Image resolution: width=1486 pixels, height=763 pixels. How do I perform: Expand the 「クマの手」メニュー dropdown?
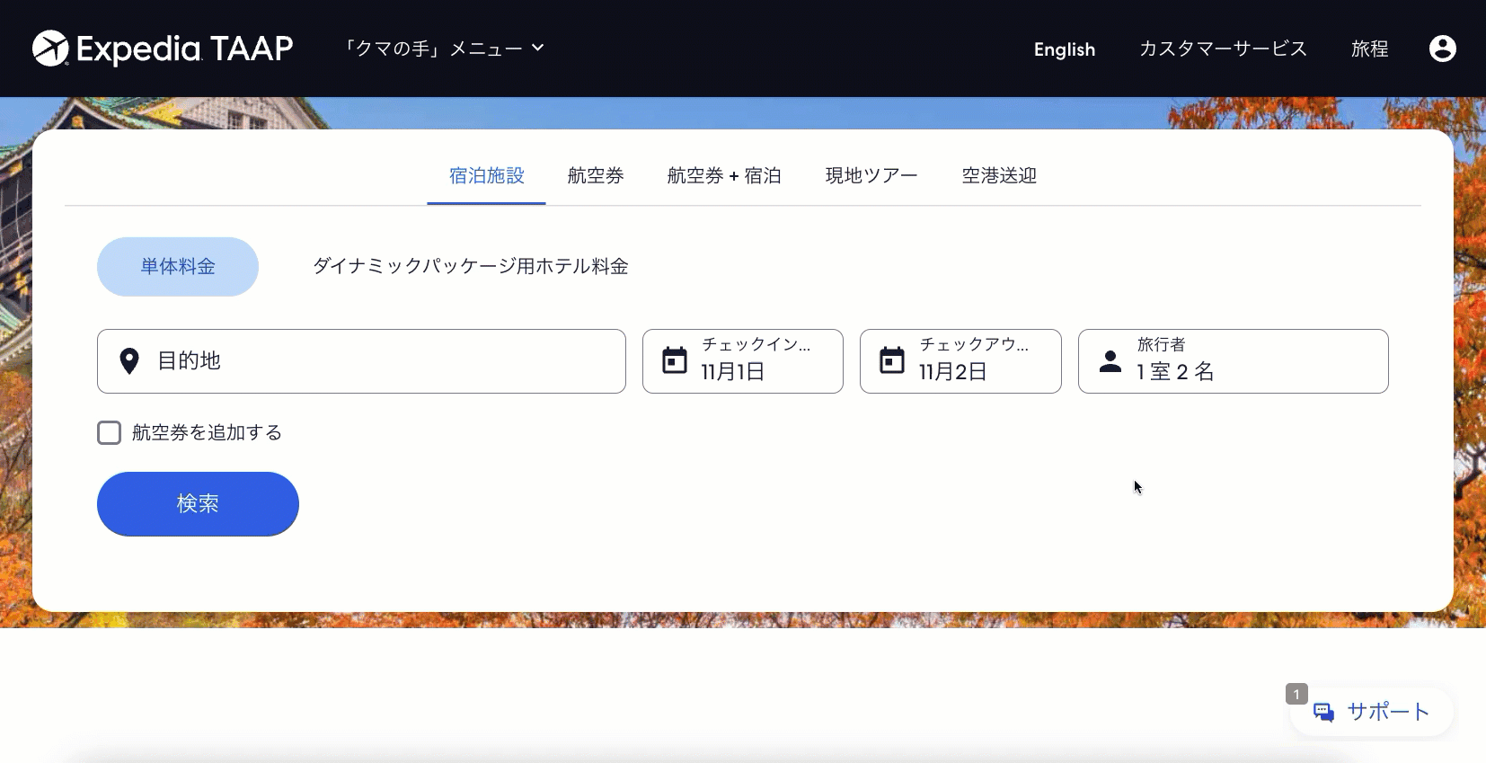pyautogui.click(x=444, y=49)
